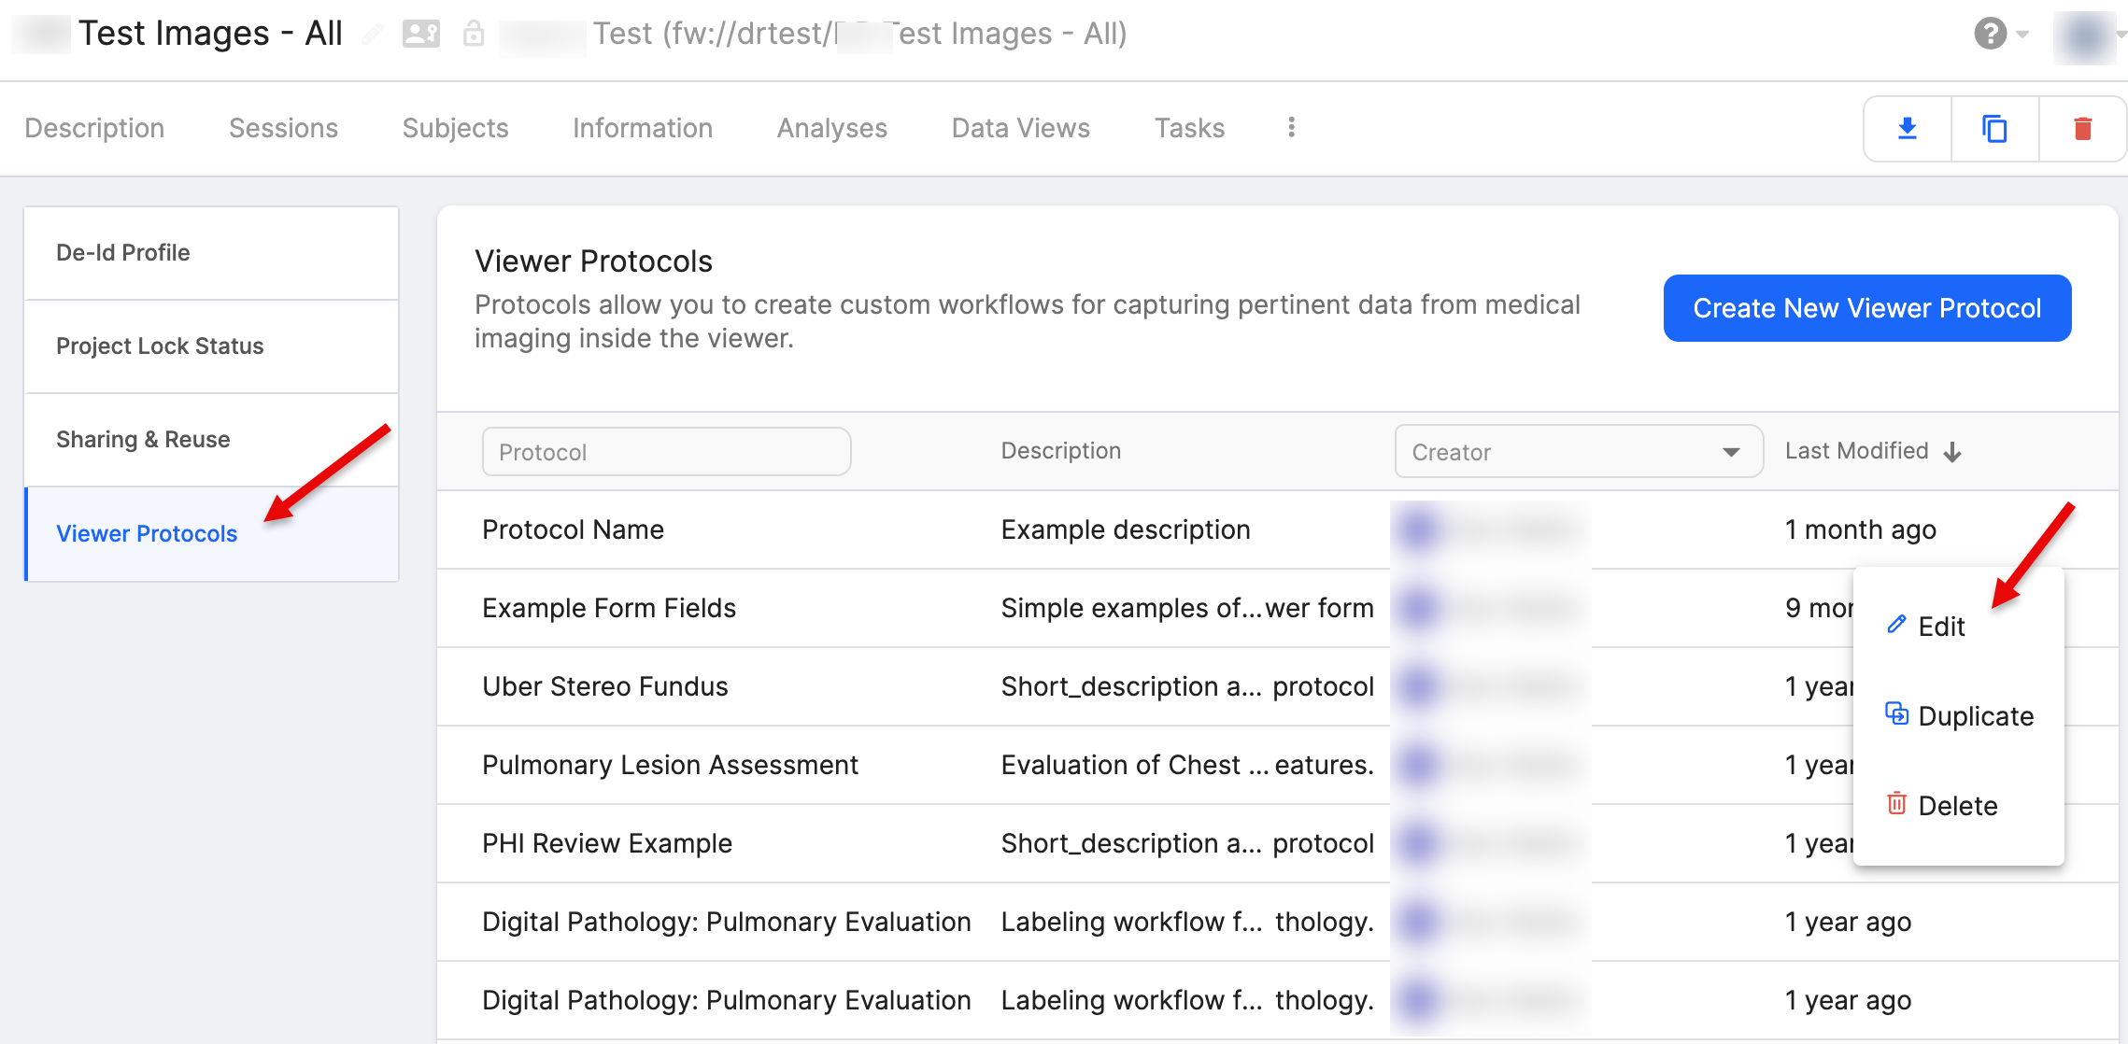Click the download project icon
This screenshot has height=1044, width=2128.
[1907, 129]
